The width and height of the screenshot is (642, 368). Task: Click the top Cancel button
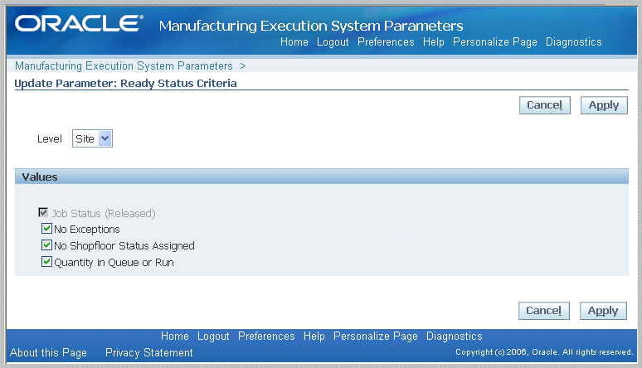click(545, 105)
